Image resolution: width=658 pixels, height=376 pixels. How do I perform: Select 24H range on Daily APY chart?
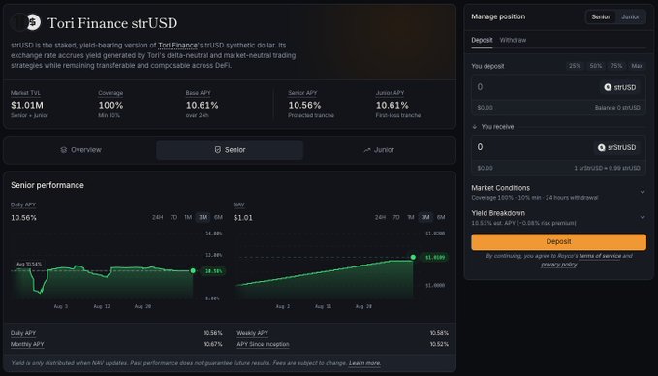tap(157, 217)
